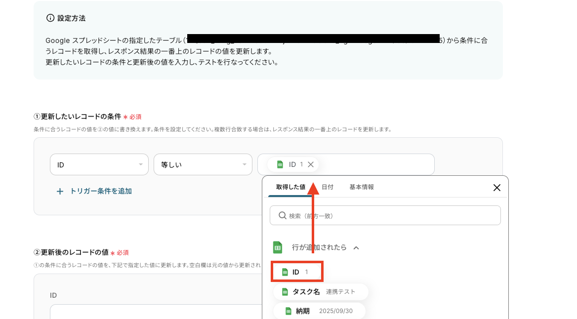Remove the ID 1 chip with X
The width and height of the screenshot is (577, 319).
click(311, 164)
